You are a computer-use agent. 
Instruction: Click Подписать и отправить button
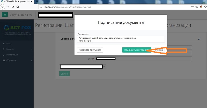[137, 50]
